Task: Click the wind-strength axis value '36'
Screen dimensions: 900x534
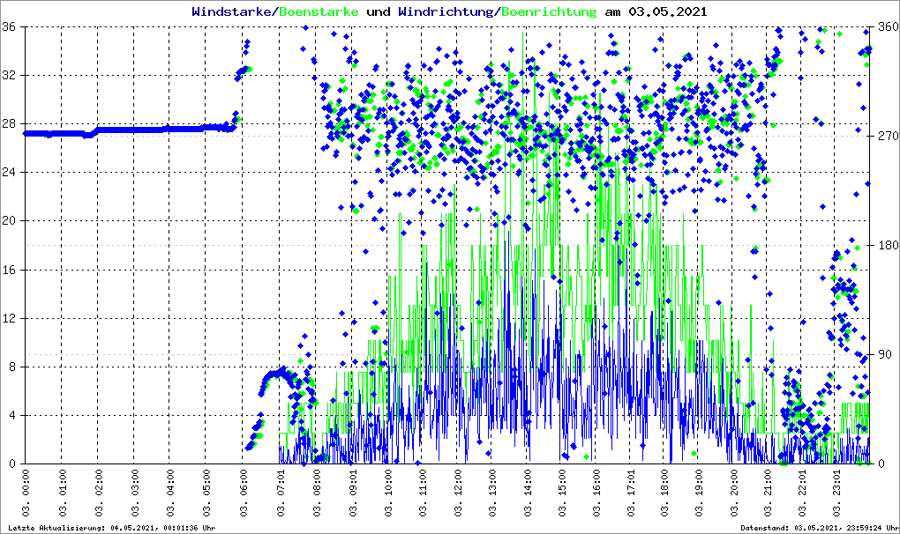Action: pos(9,27)
